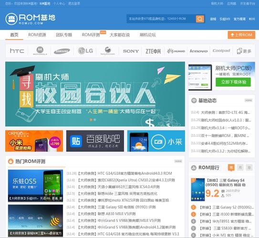The image size is (259, 238).
Task: Show more brands via 更多 icon
Action: point(244,51)
